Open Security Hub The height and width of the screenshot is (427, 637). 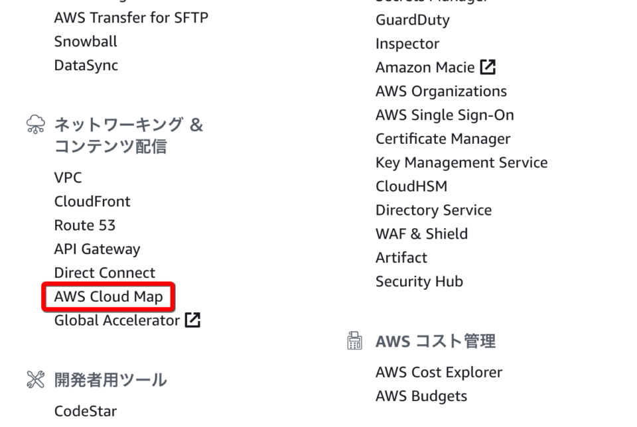click(419, 280)
